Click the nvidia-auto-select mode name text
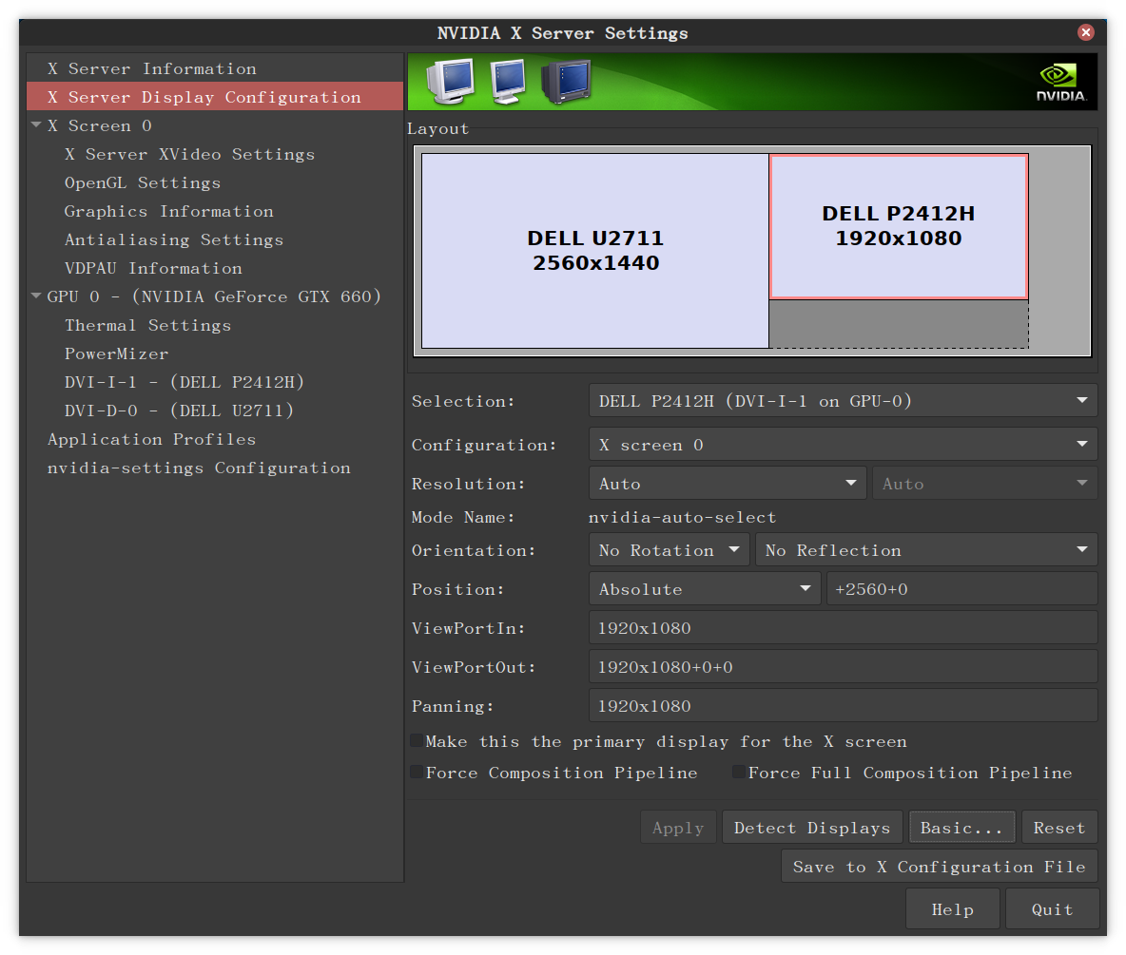The height and width of the screenshot is (955, 1126). pyautogui.click(x=682, y=517)
